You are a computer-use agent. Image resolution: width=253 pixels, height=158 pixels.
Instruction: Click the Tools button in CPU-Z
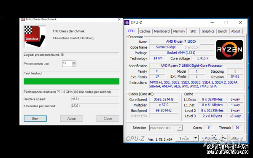click(x=184, y=138)
